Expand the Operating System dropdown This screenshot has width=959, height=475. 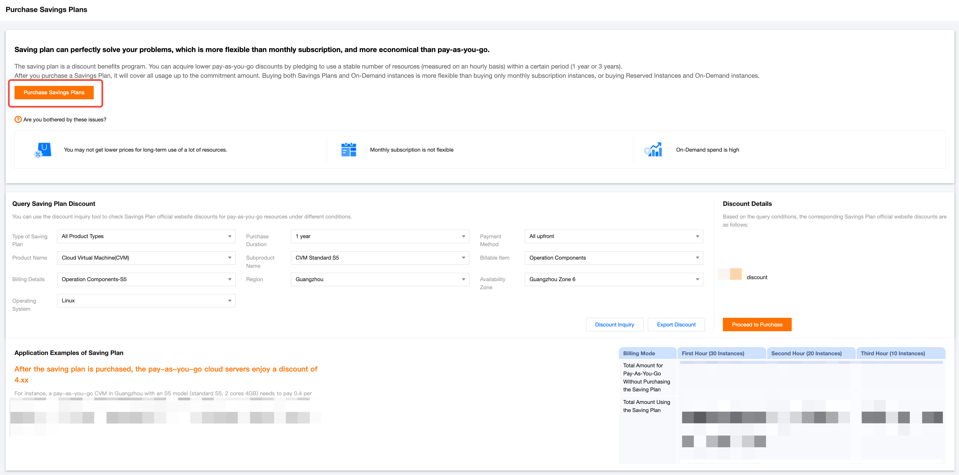click(146, 301)
